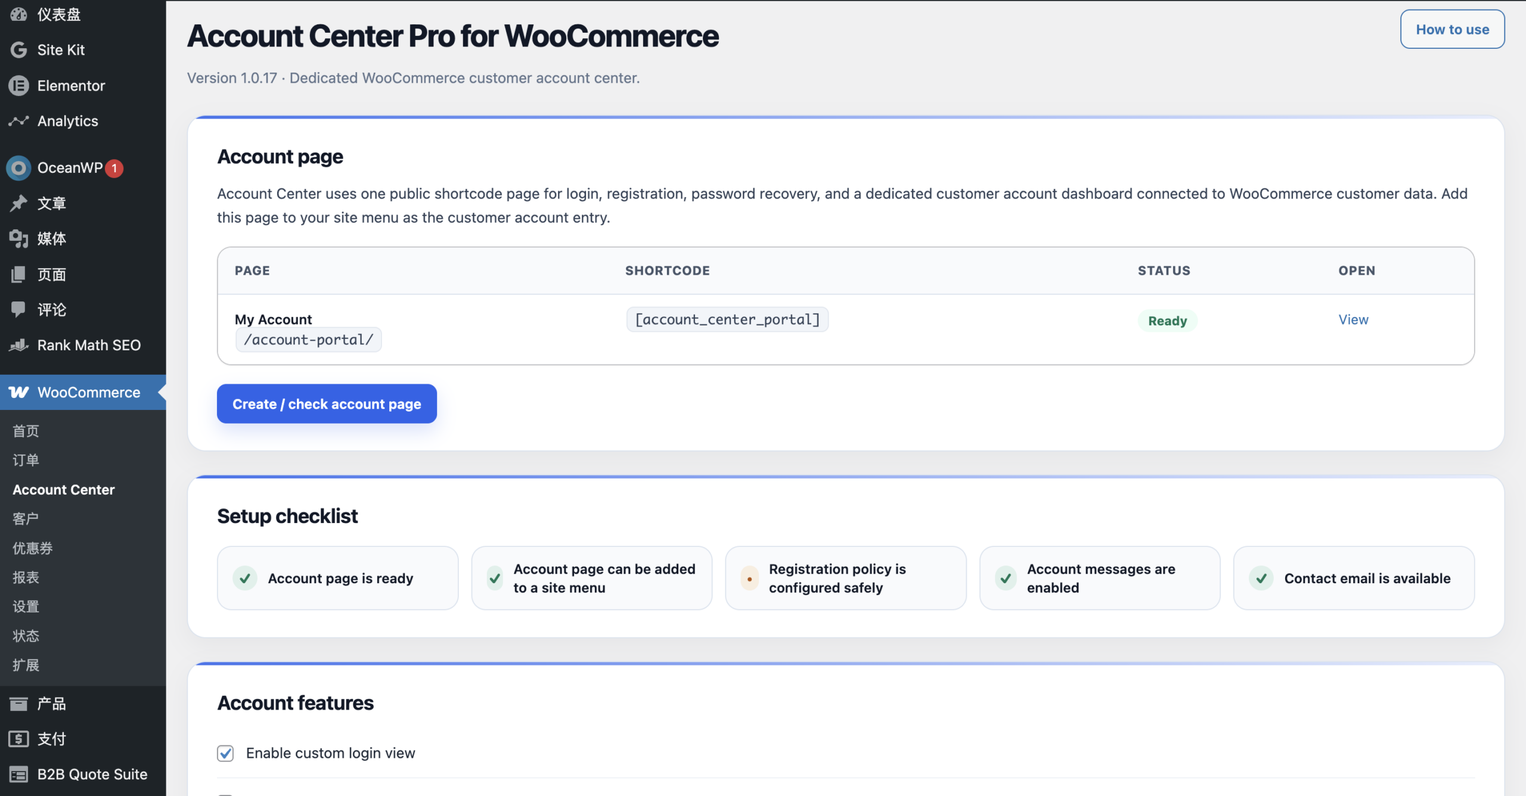Open the 媒体 media menu

coord(83,238)
